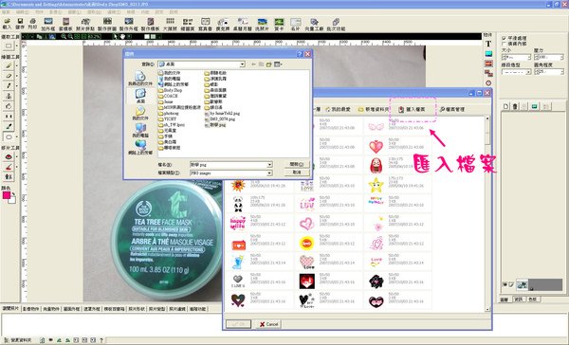Open the 照片拼貼 photo collage tool

(85, 24)
